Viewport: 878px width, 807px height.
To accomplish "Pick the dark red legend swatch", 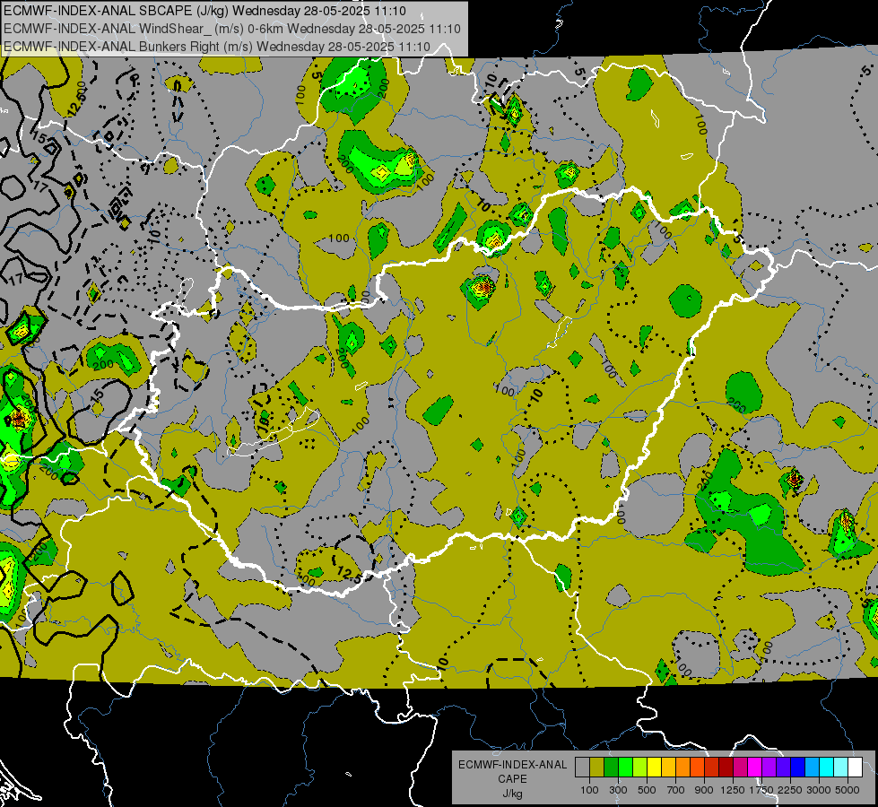I will point(726,768).
